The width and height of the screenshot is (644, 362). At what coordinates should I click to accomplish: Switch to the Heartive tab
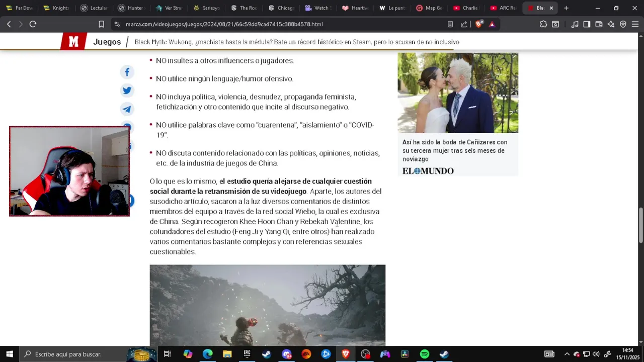click(357, 8)
